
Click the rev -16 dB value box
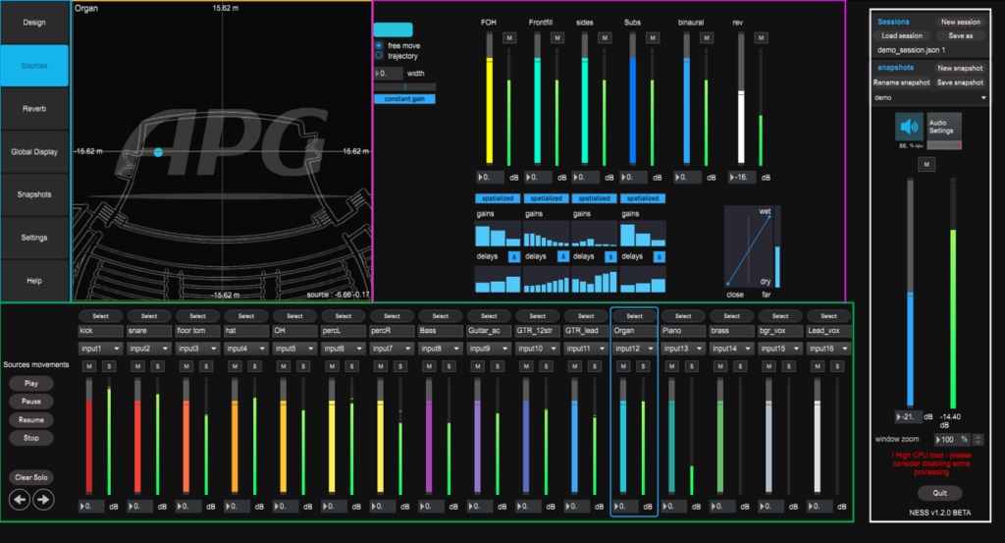click(742, 177)
